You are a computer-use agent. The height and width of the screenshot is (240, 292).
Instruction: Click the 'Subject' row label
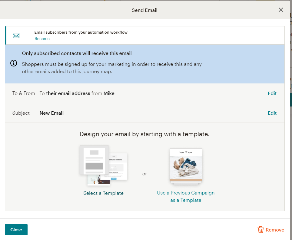pos(21,113)
